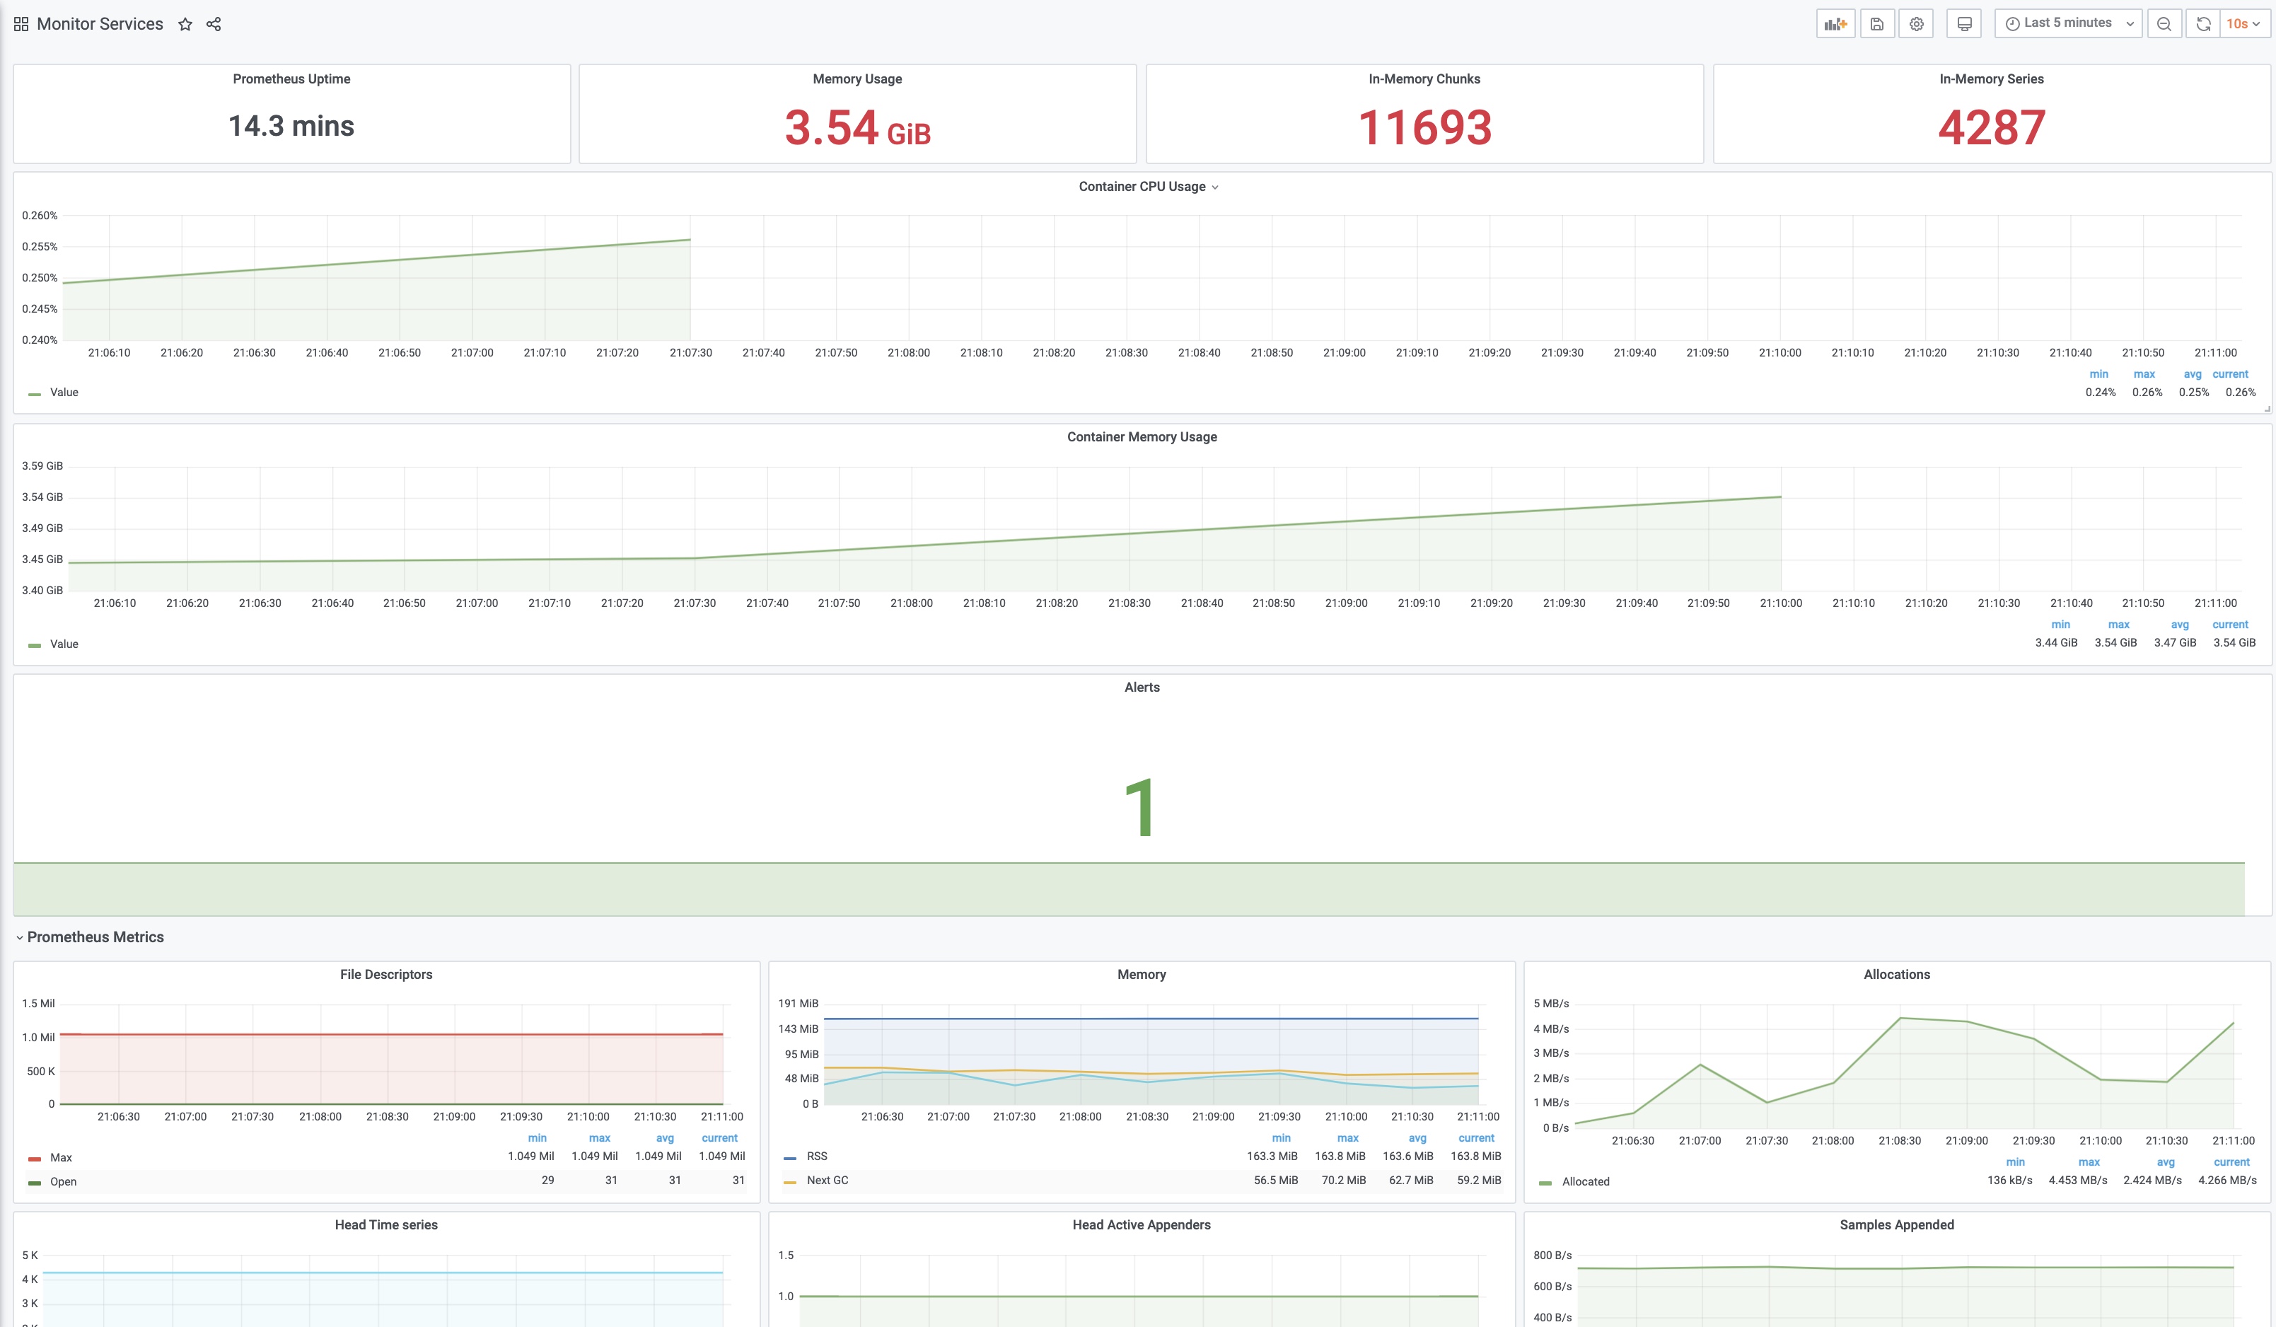Open In-Memory Series panel title menu
The image size is (2276, 1327).
click(x=1992, y=79)
